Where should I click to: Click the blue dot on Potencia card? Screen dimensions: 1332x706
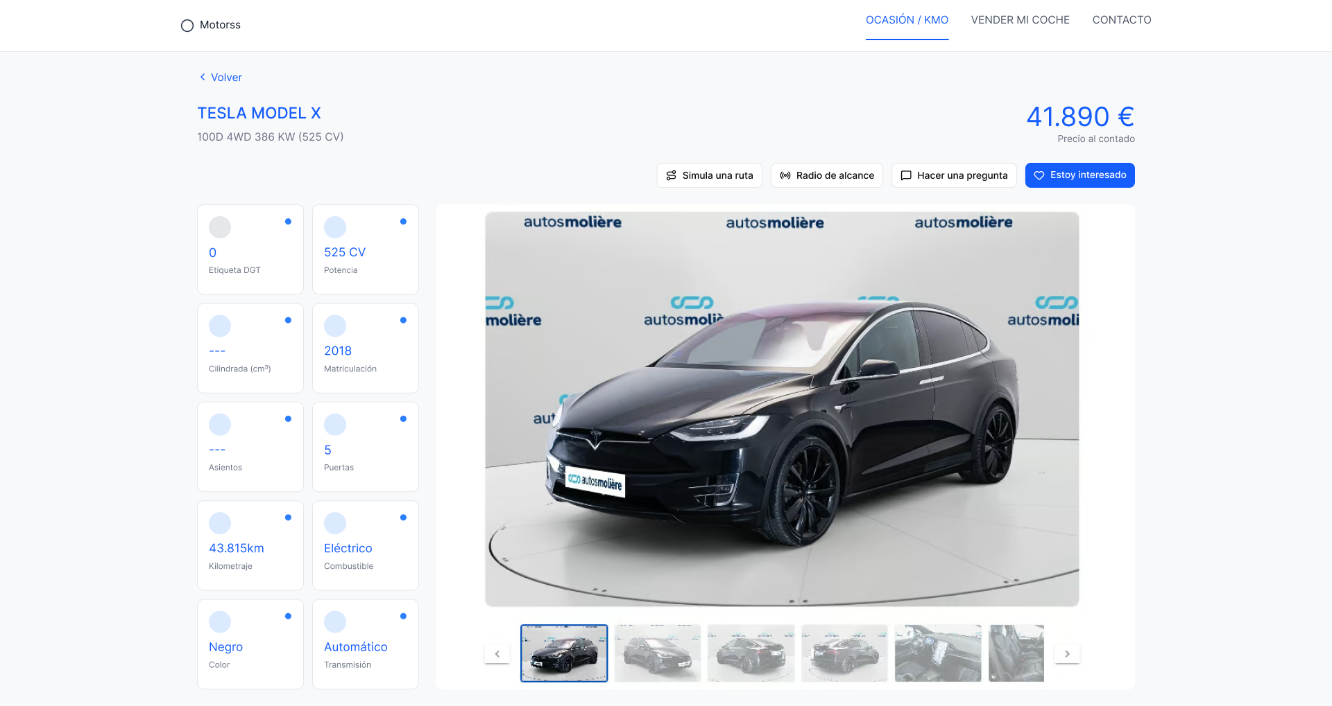403,222
